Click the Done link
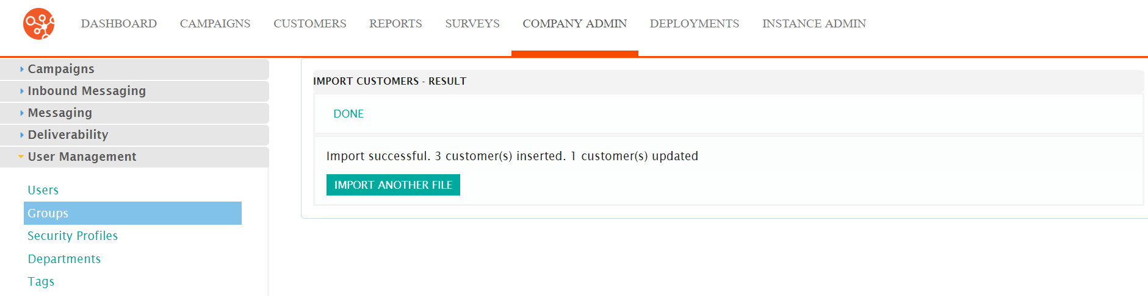This screenshot has height=296, width=1148. (348, 114)
